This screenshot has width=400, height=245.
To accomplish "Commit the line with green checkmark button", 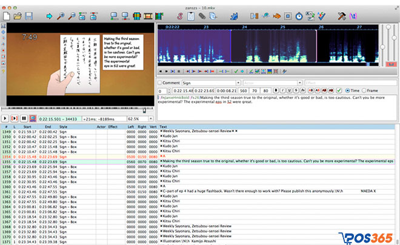I will [x=339, y=91].
